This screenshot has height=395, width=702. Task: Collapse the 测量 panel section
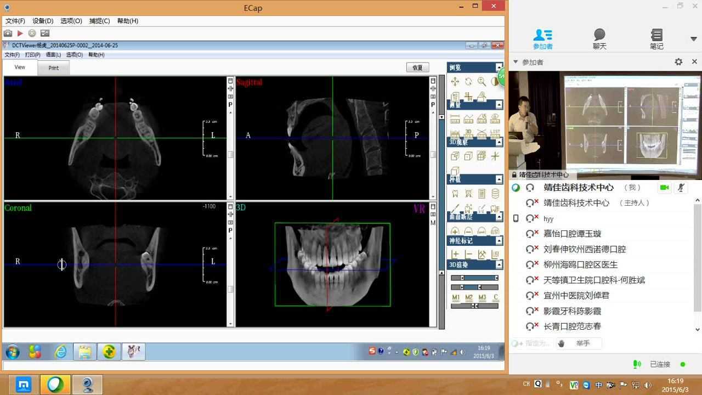click(499, 105)
